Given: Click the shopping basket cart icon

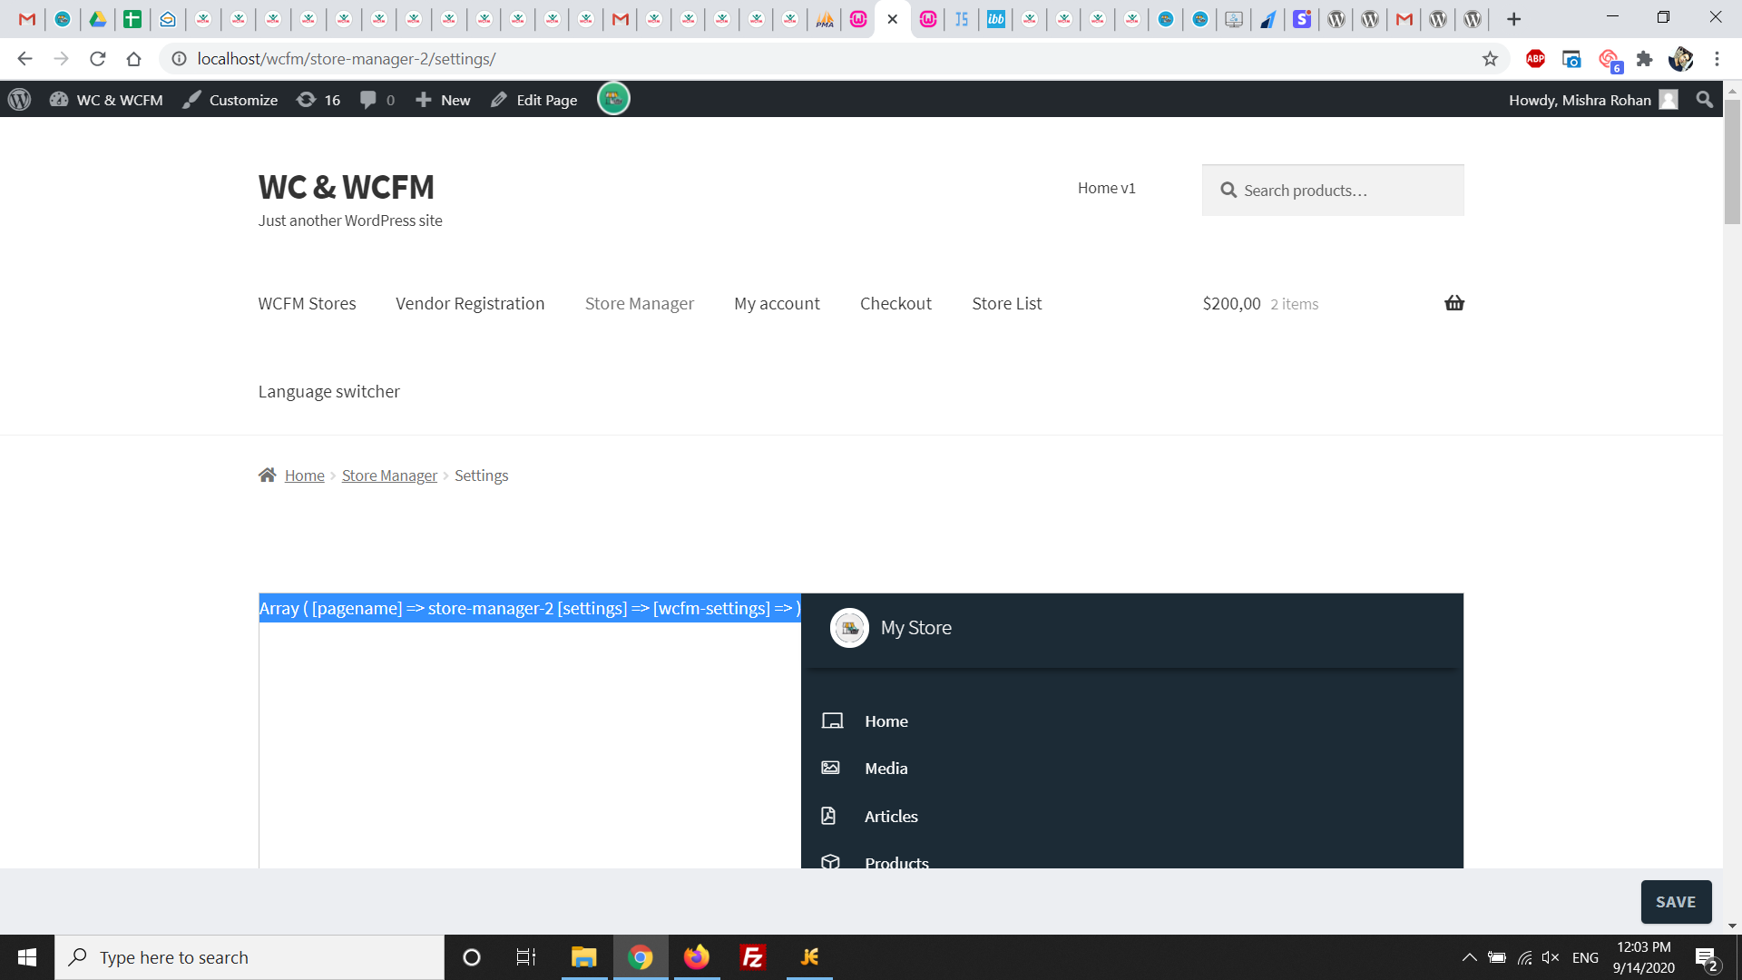Looking at the screenshot, I should click(1454, 303).
